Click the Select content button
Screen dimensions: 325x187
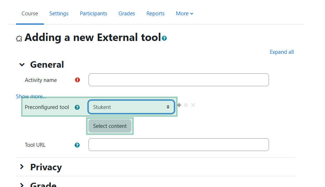(110, 126)
